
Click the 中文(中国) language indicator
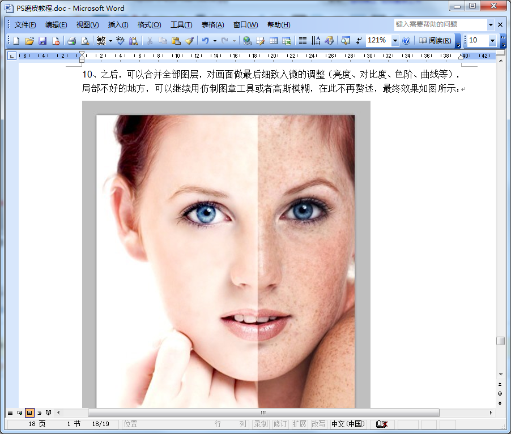348,424
